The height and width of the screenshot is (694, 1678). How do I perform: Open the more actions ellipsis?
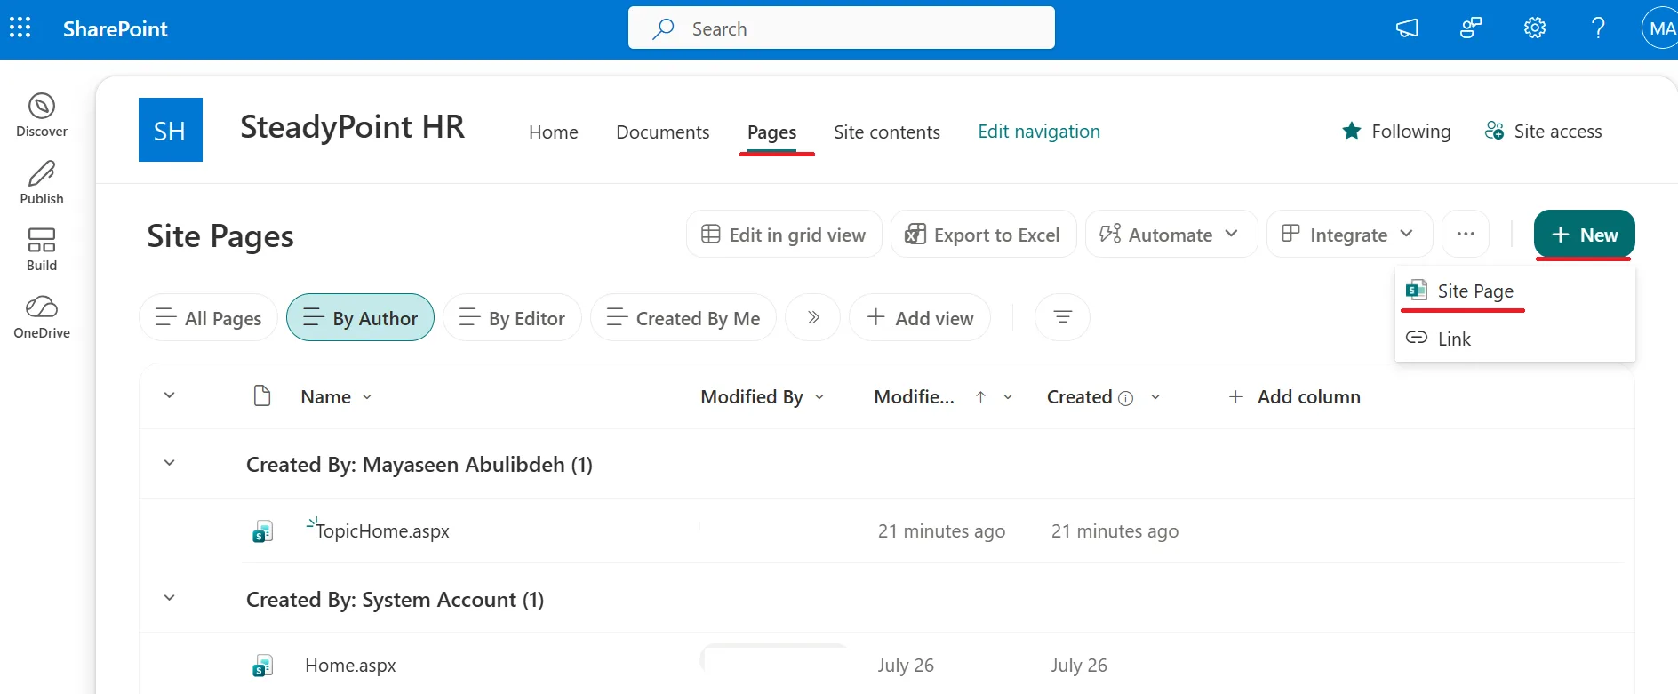click(1466, 235)
